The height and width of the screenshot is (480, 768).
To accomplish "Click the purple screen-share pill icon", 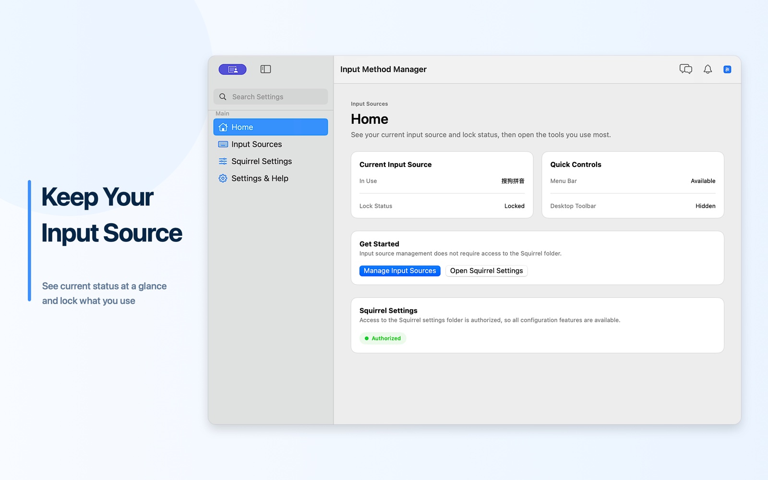I will (232, 70).
